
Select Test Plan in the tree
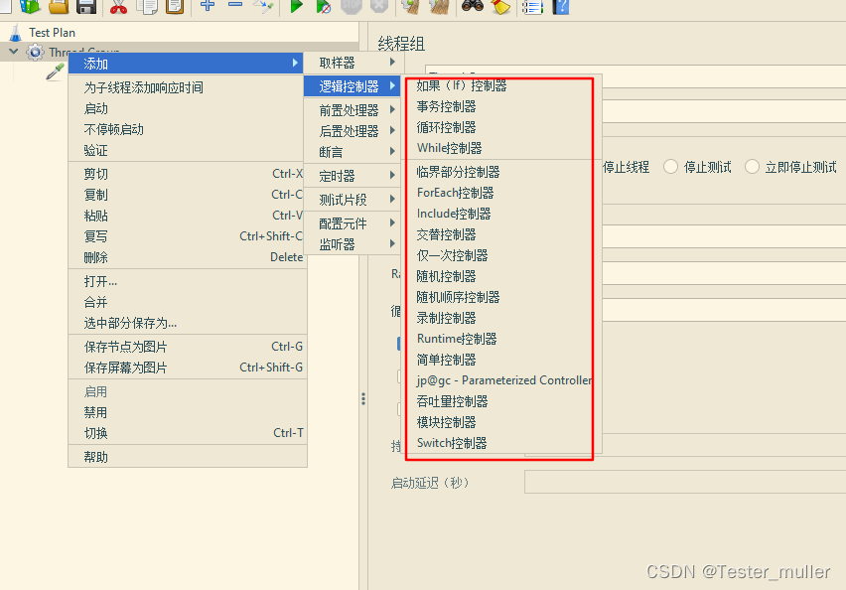point(52,33)
